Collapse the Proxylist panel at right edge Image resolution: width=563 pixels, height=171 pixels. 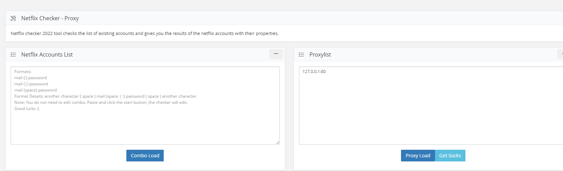561,54
